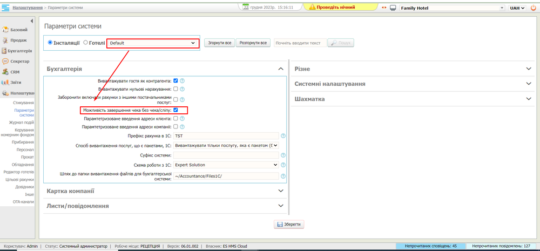Image resolution: width=540 pixels, height=251 pixels.
Task: Click the Розгорнути все button
Action: point(253,43)
